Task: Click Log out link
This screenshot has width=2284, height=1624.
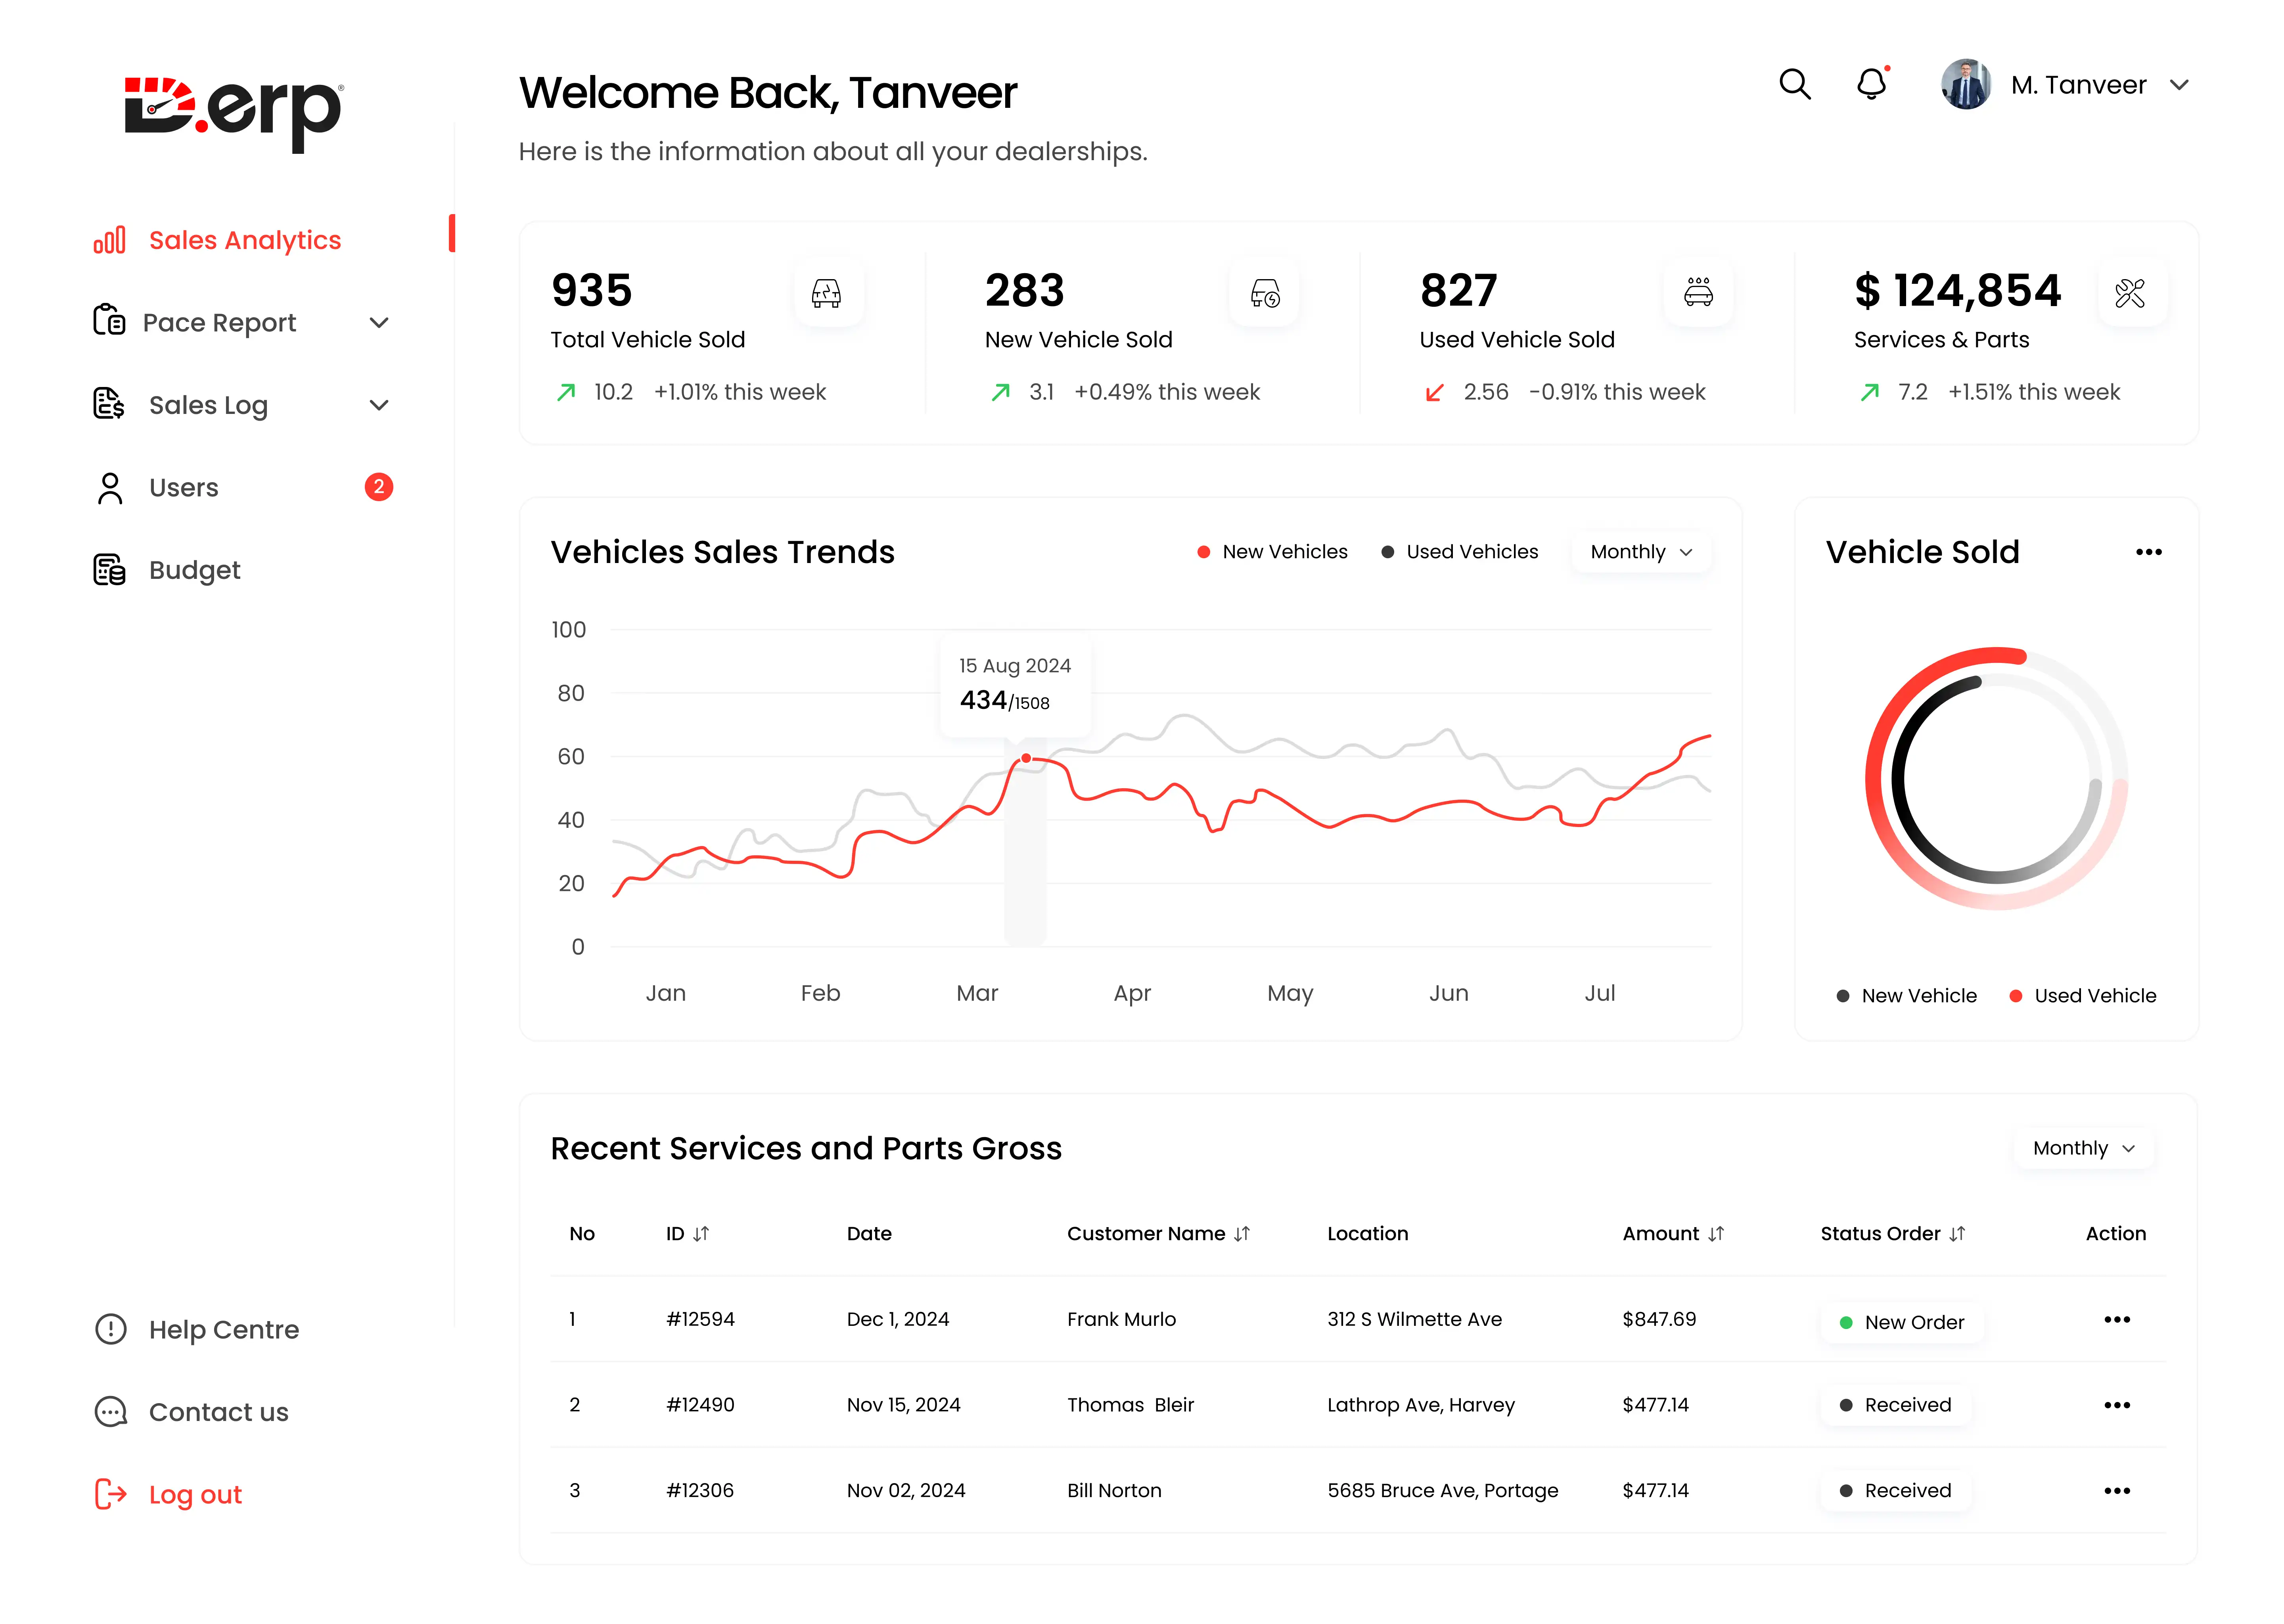Action: pos(195,1495)
